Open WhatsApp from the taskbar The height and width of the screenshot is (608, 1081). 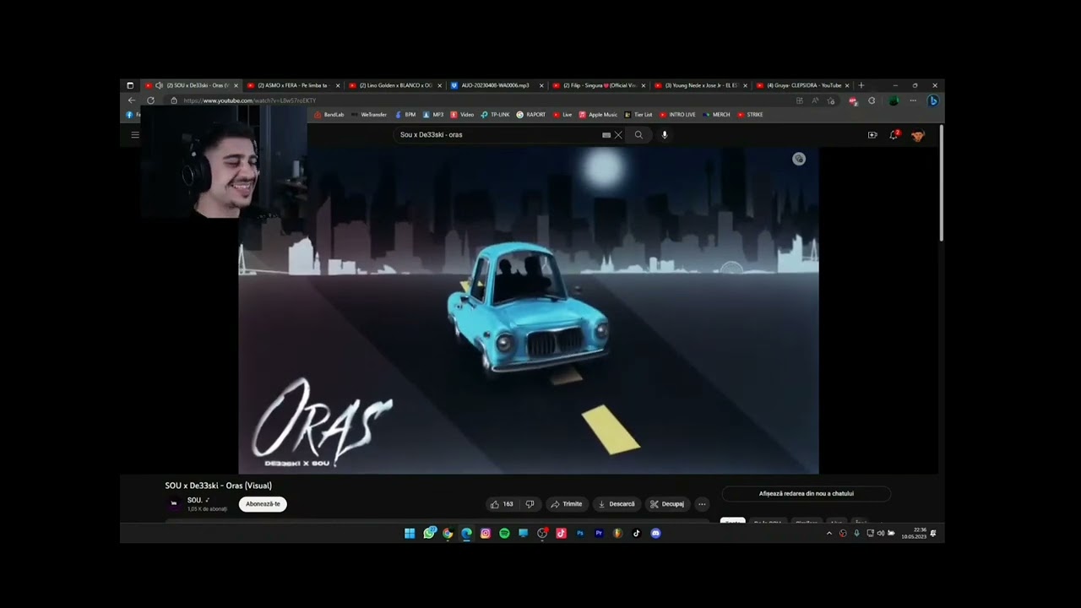coord(429,533)
